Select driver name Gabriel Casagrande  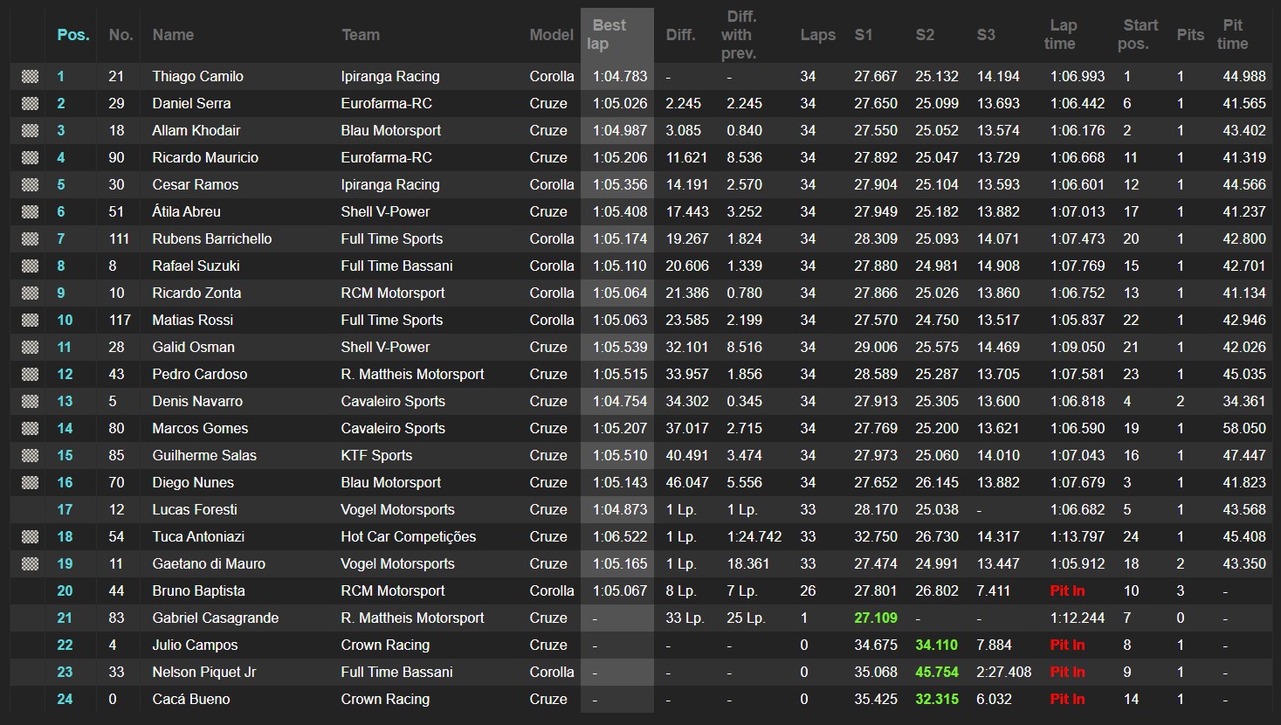[x=216, y=618]
